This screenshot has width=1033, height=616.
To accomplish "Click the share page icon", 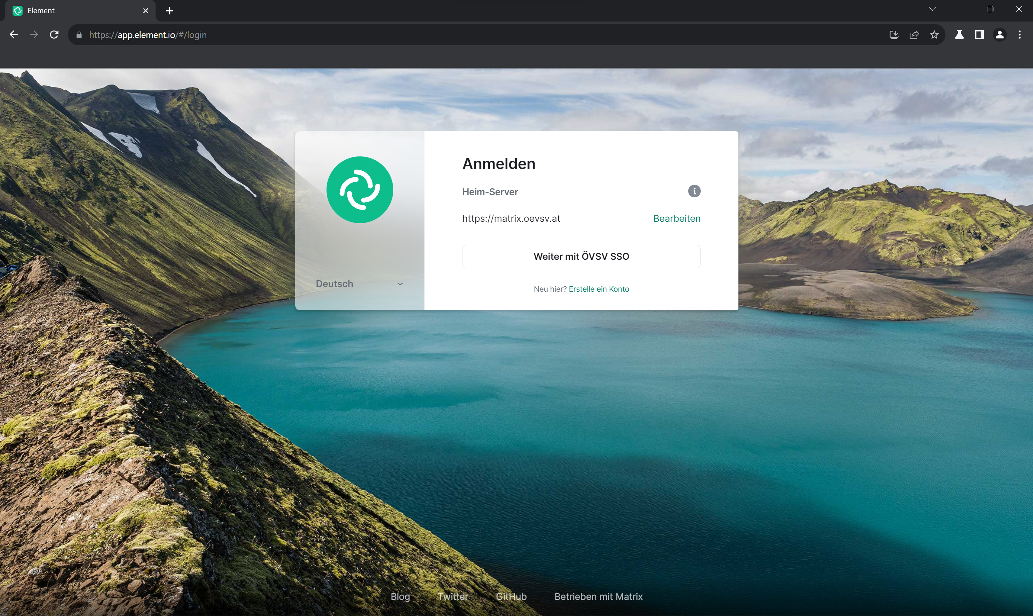I will pos(914,35).
